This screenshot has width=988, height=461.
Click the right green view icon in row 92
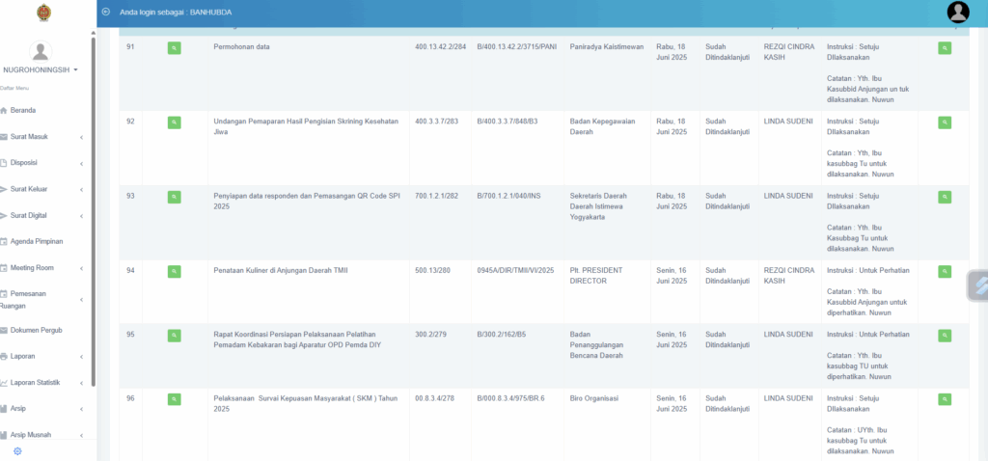(944, 122)
